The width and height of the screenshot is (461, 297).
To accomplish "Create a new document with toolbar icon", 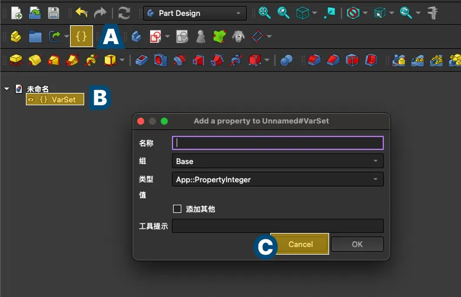I will click(x=16, y=13).
